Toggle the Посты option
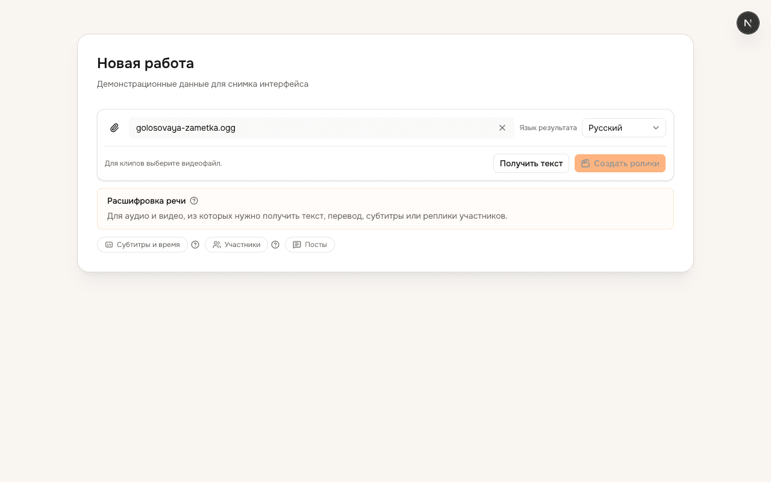 point(310,245)
